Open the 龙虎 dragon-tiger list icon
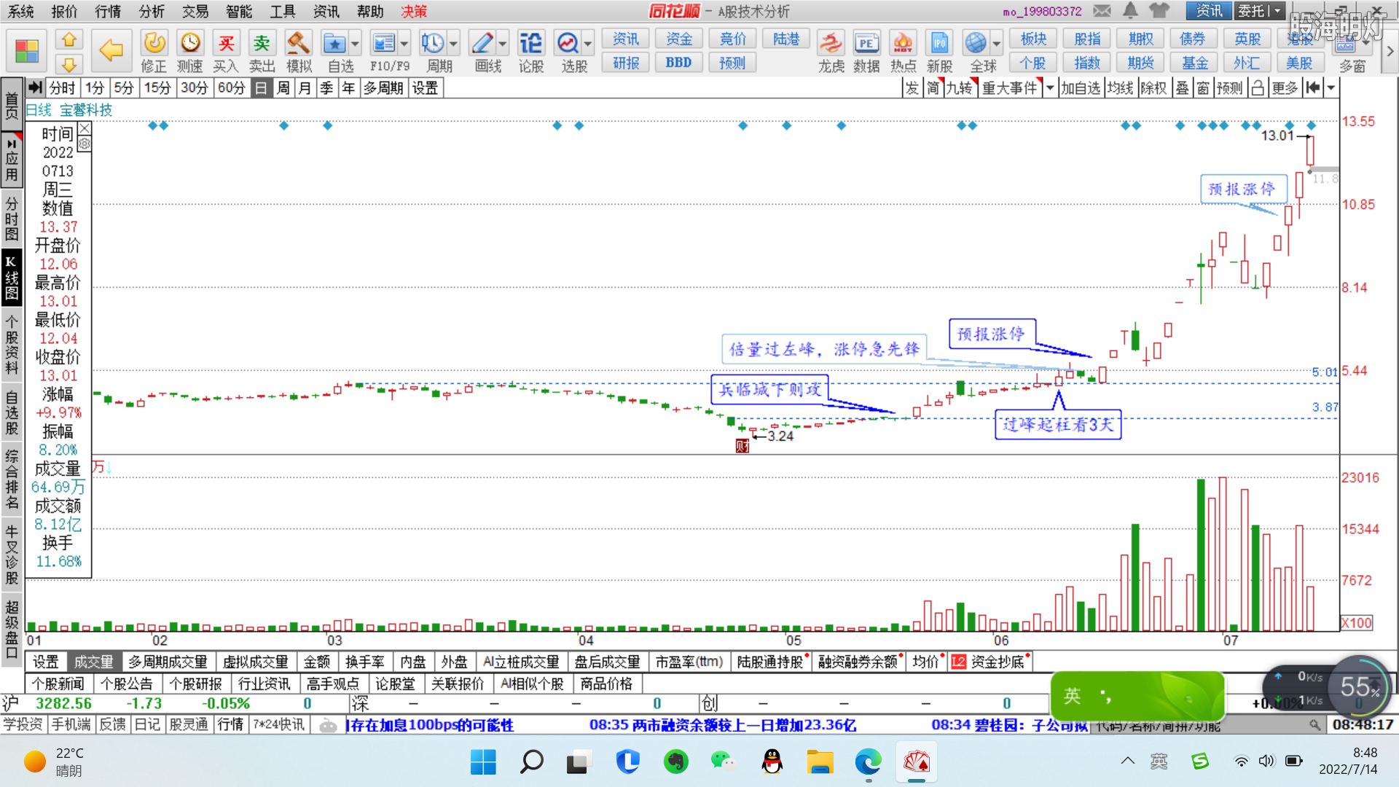This screenshot has width=1399, height=787. coord(831,44)
